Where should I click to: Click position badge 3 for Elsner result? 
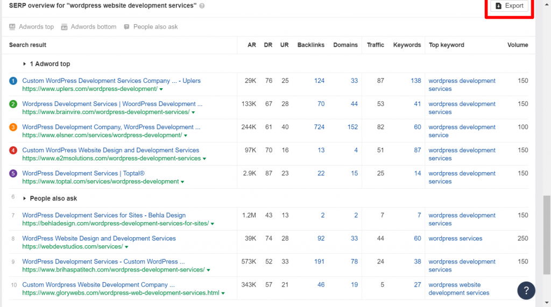(13, 127)
